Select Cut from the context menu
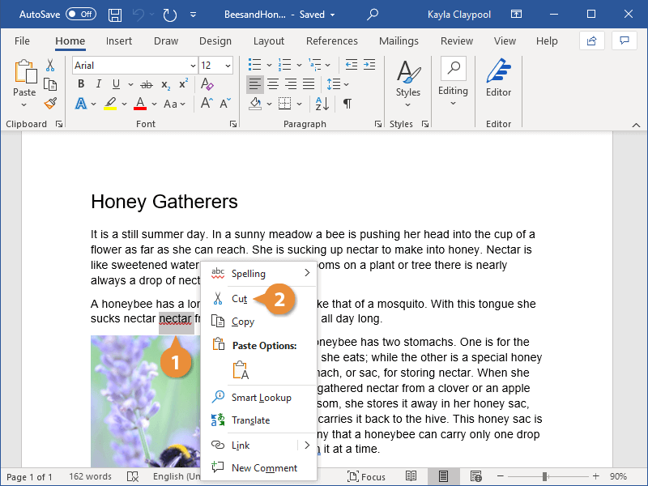 (240, 299)
